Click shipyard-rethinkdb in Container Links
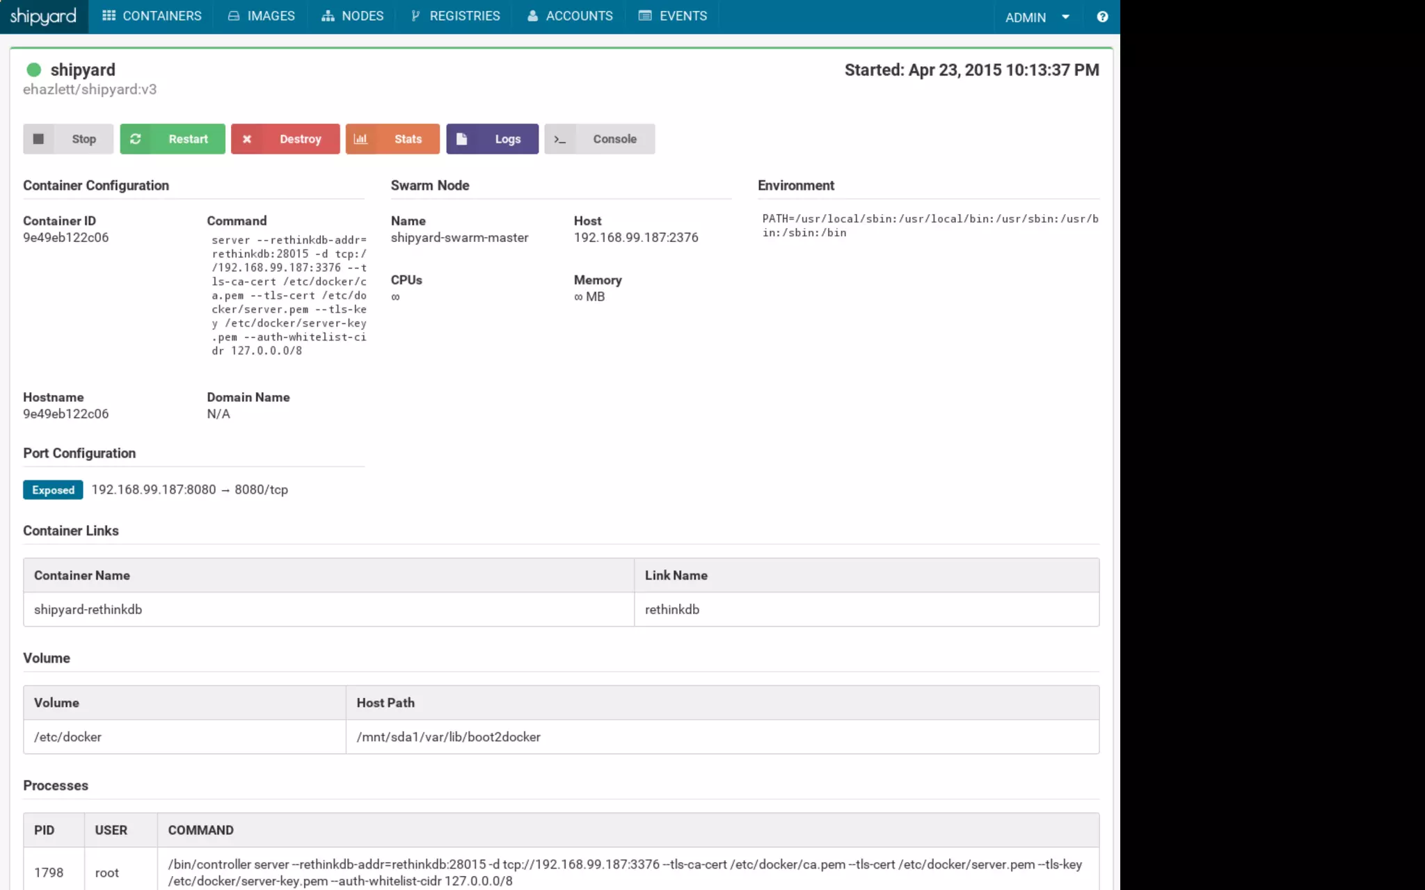 coord(88,610)
